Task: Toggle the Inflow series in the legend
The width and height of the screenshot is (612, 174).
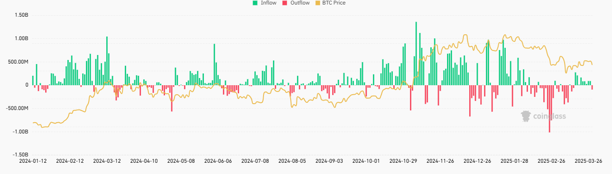Action: [x=264, y=3]
